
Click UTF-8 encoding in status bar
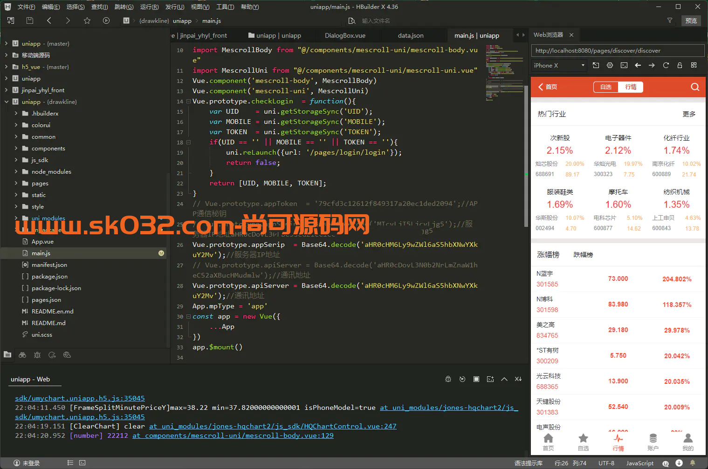coord(606,463)
